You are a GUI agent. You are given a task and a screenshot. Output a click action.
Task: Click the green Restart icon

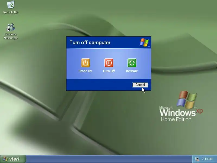(x=132, y=63)
